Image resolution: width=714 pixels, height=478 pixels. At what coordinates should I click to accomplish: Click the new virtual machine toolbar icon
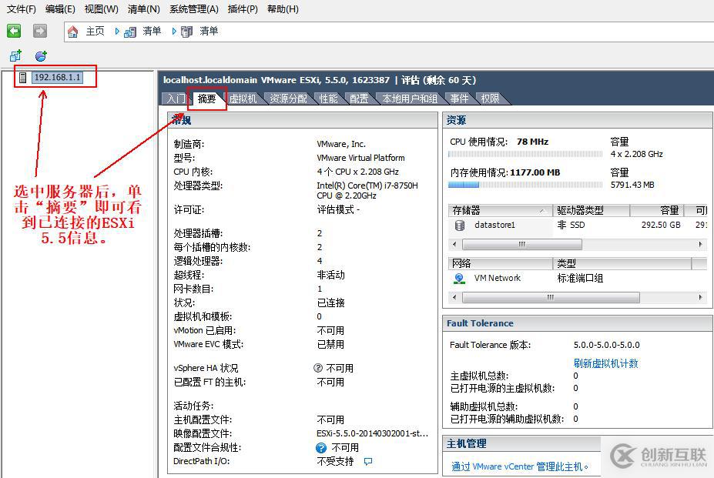point(15,55)
